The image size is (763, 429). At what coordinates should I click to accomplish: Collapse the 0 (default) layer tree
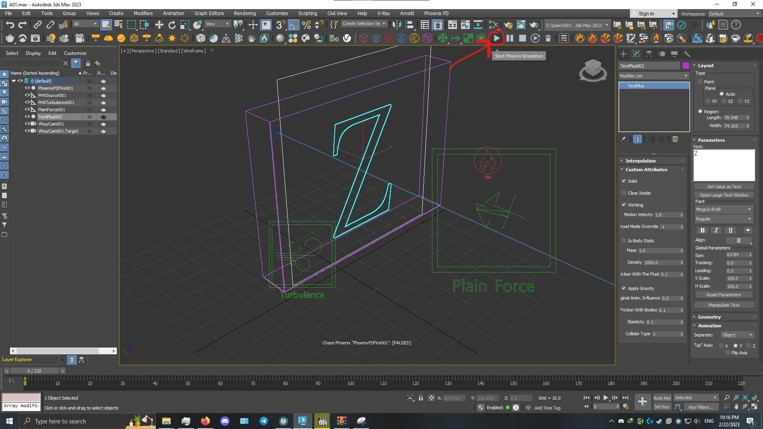[x=14, y=81]
